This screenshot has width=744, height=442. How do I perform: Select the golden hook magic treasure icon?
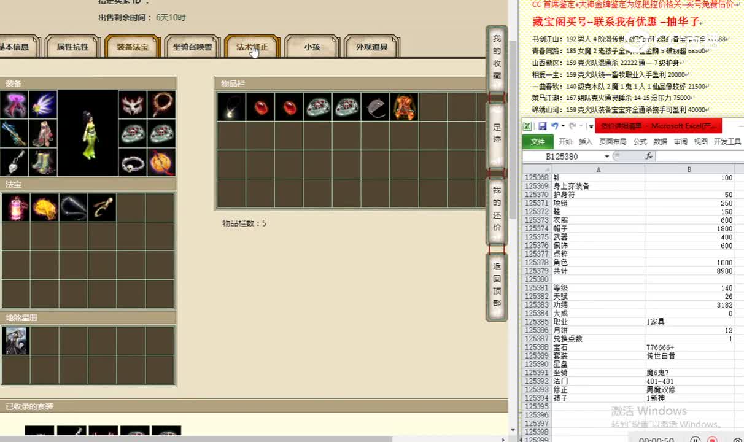pos(102,207)
